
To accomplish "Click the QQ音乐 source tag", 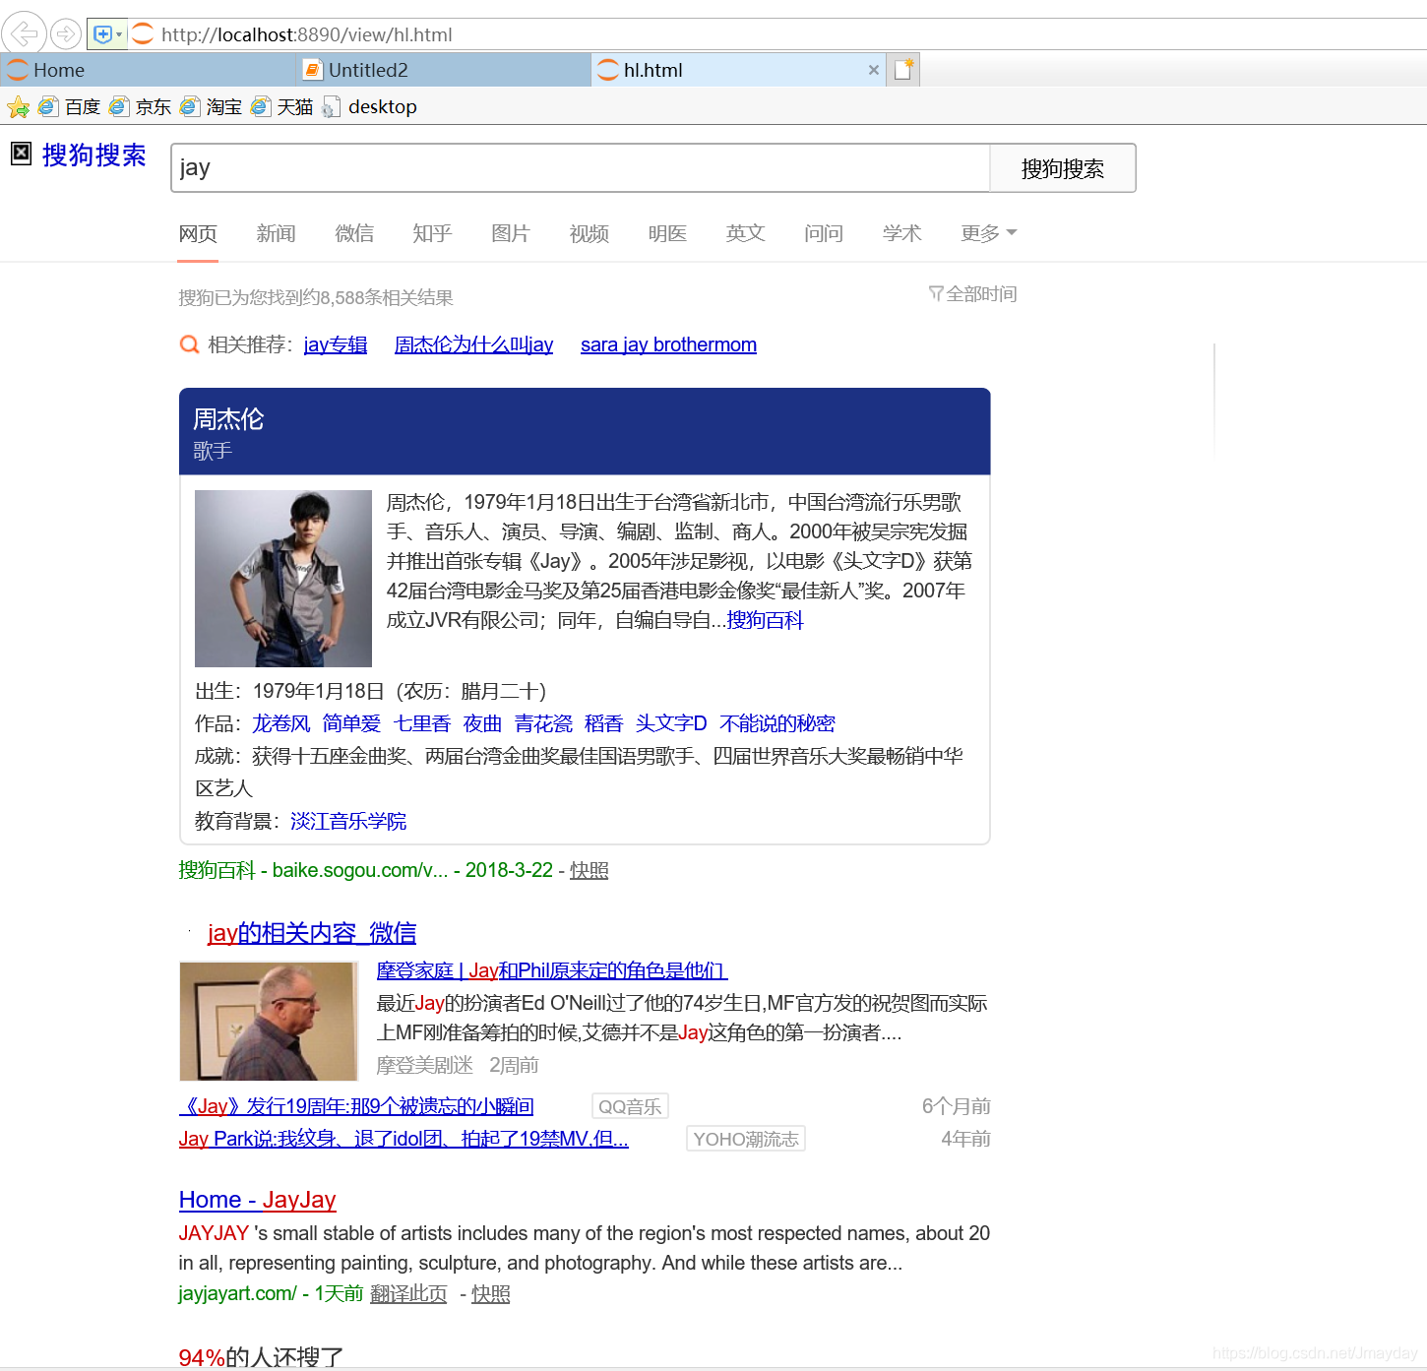I will click(x=630, y=1106).
